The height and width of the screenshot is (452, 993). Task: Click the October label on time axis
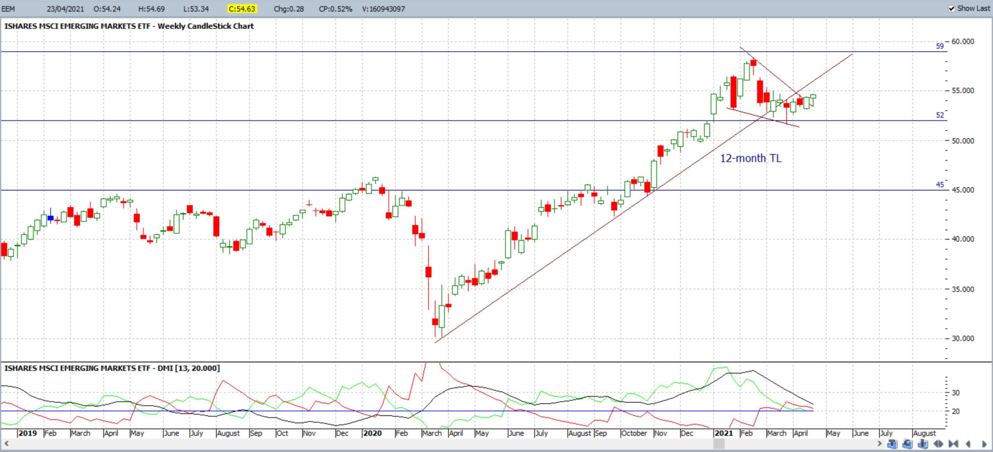coord(634,433)
